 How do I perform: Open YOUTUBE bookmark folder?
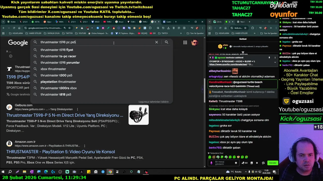(80, 33)
